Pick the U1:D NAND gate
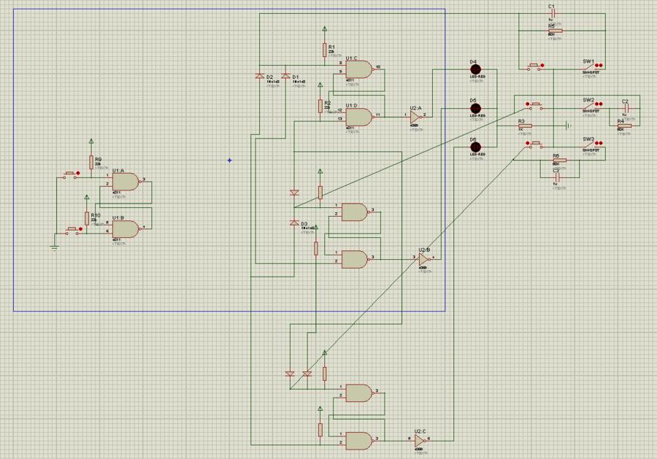 [358, 116]
